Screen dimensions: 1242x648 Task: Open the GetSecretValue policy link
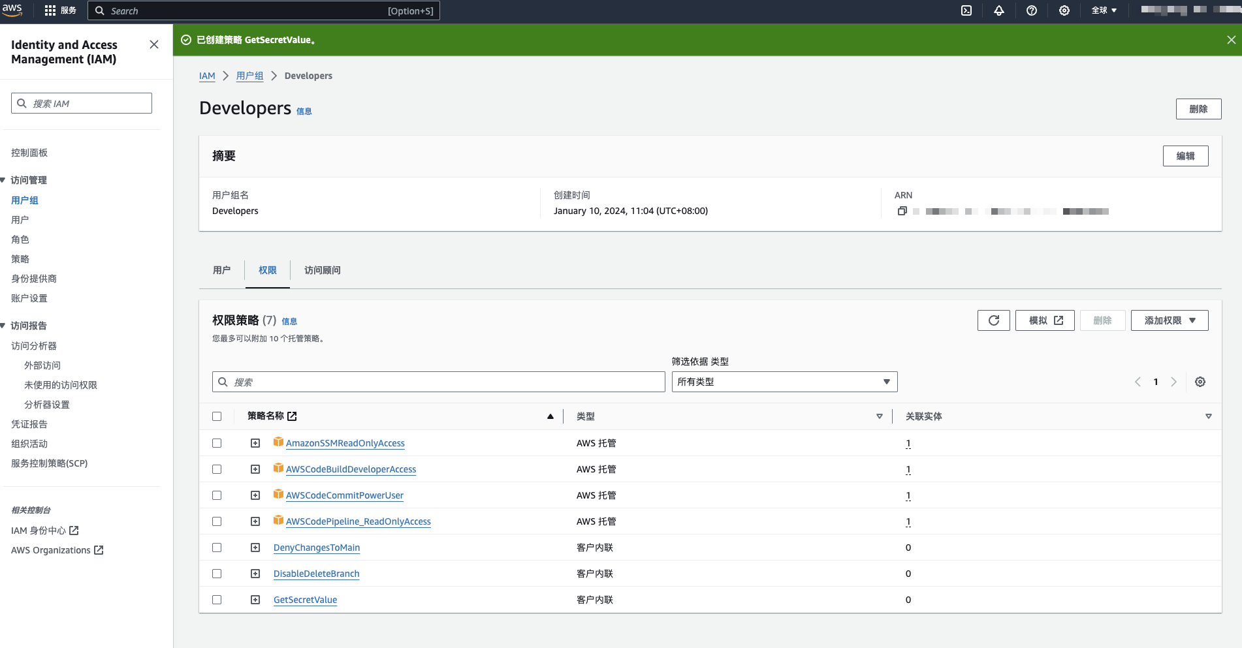coord(306,600)
